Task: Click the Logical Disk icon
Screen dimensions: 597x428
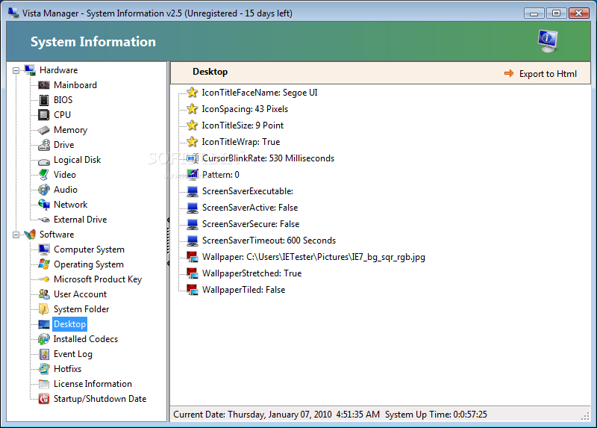Action: coord(44,161)
